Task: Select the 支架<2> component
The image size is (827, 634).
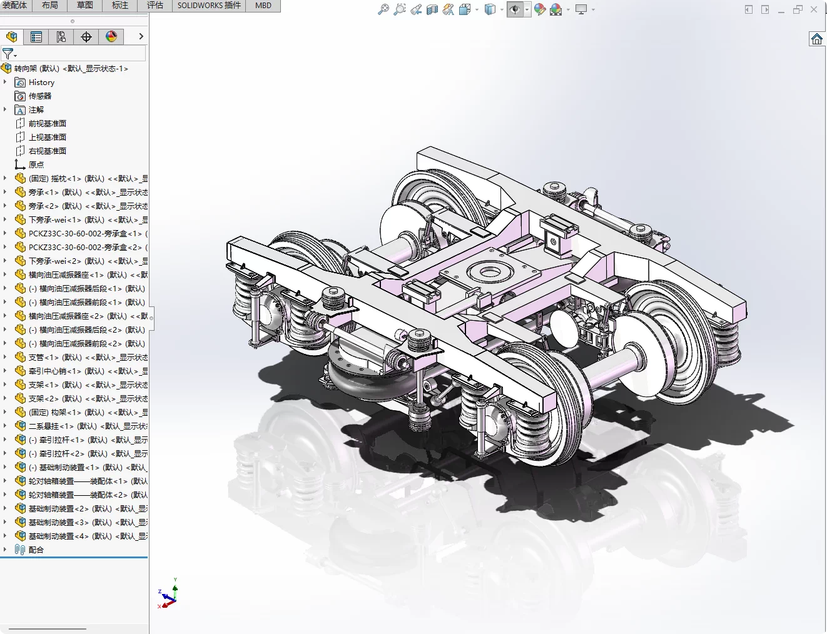Action: pos(81,398)
